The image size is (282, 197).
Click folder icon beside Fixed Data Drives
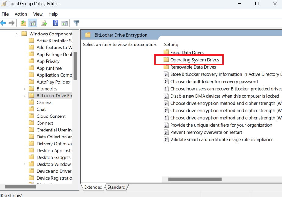[166, 52]
